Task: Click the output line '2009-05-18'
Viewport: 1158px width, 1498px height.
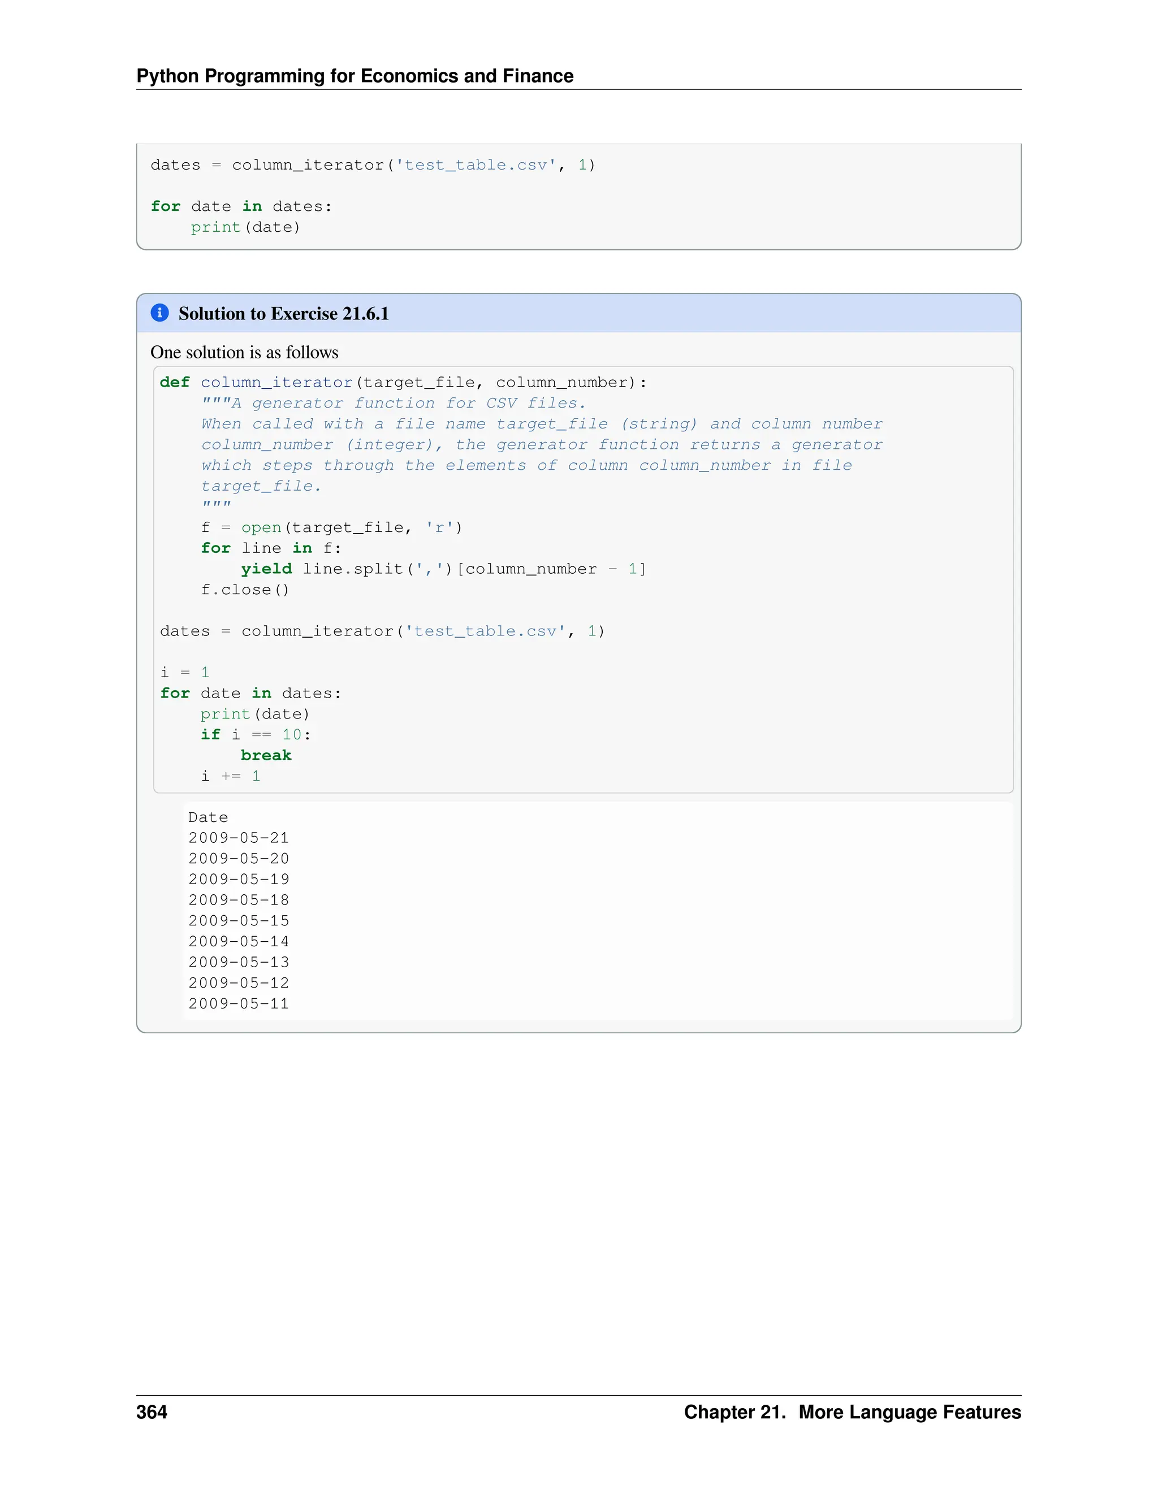Action: coord(239,900)
